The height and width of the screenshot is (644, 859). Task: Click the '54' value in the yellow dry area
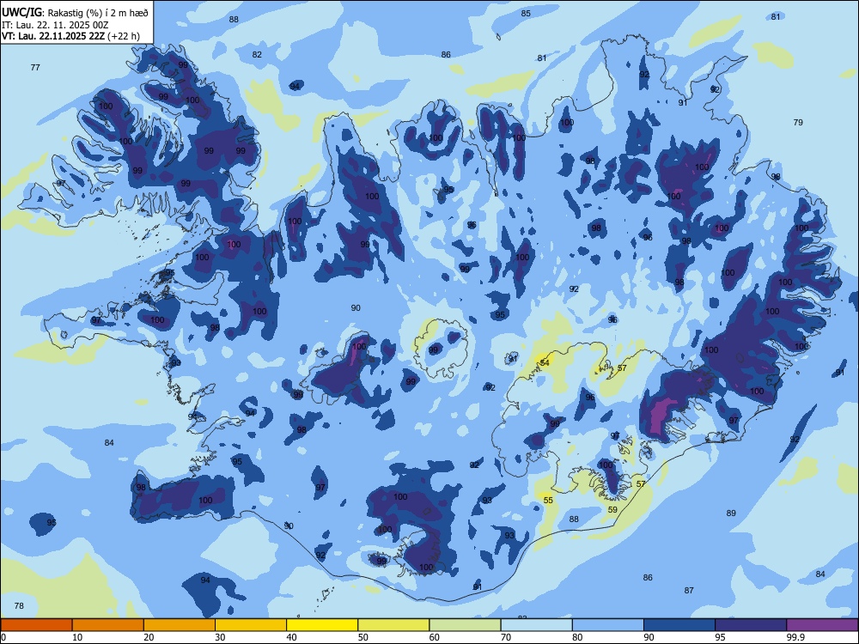click(x=545, y=362)
